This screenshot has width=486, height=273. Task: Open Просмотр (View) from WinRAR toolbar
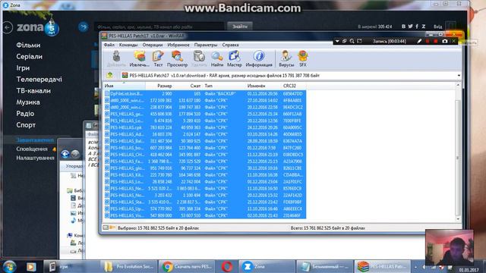click(177, 59)
